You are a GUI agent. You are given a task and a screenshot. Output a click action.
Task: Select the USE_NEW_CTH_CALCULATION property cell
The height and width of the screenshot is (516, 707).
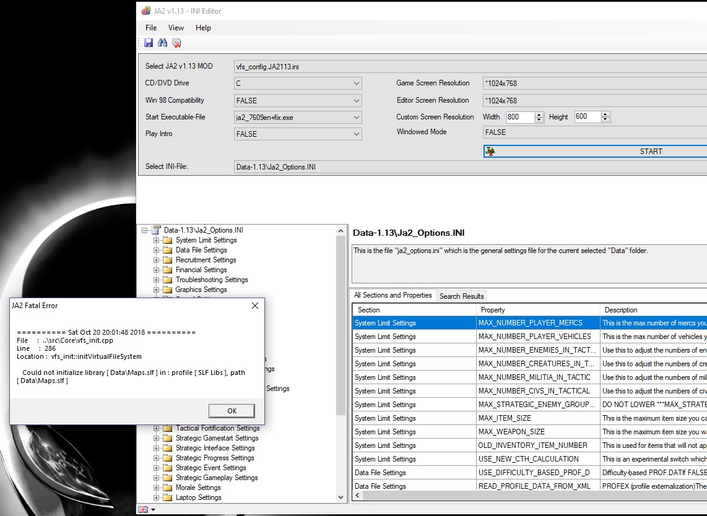click(x=538, y=458)
